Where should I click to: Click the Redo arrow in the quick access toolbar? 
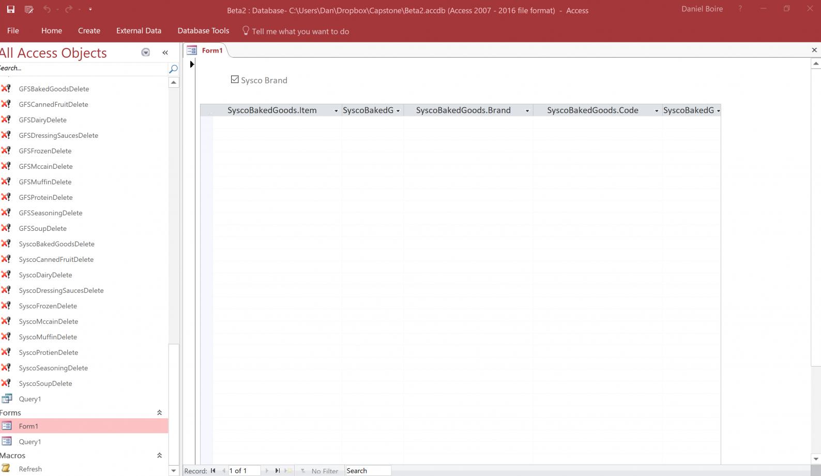tap(68, 9)
